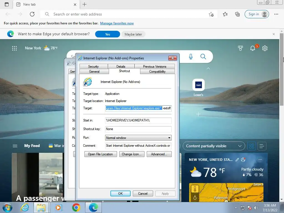
Task: Open New York weather summary
Action: coord(41,48)
